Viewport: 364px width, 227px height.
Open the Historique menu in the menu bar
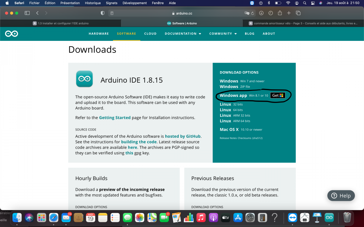93,3
